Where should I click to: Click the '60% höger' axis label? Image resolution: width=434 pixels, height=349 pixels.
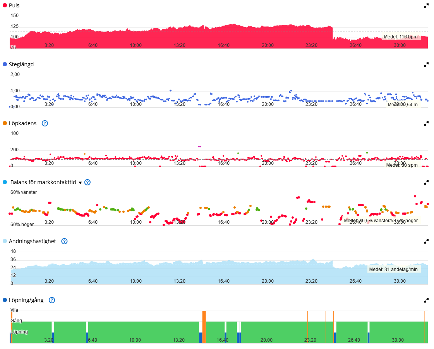click(22, 225)
